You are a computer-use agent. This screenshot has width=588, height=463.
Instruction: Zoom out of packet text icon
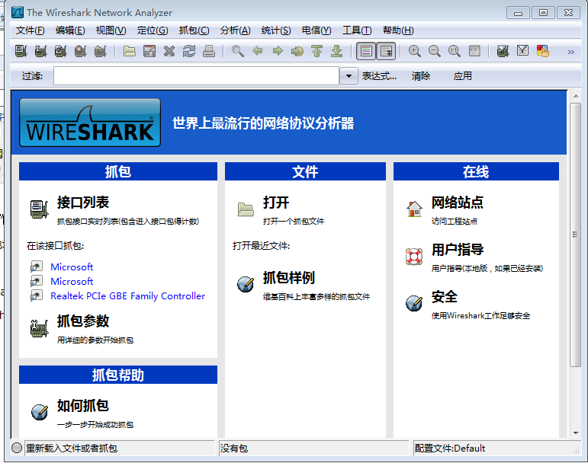click(x=434, y=51)
